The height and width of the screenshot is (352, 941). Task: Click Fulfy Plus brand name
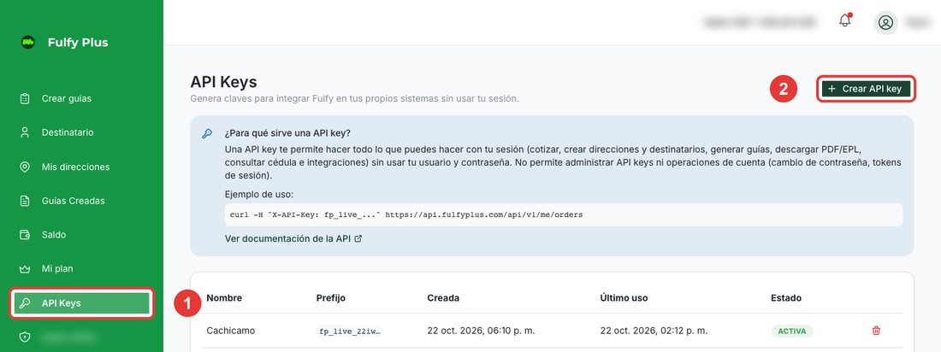tap(78, 43)
